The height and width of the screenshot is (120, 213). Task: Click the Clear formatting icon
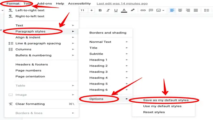10,104
